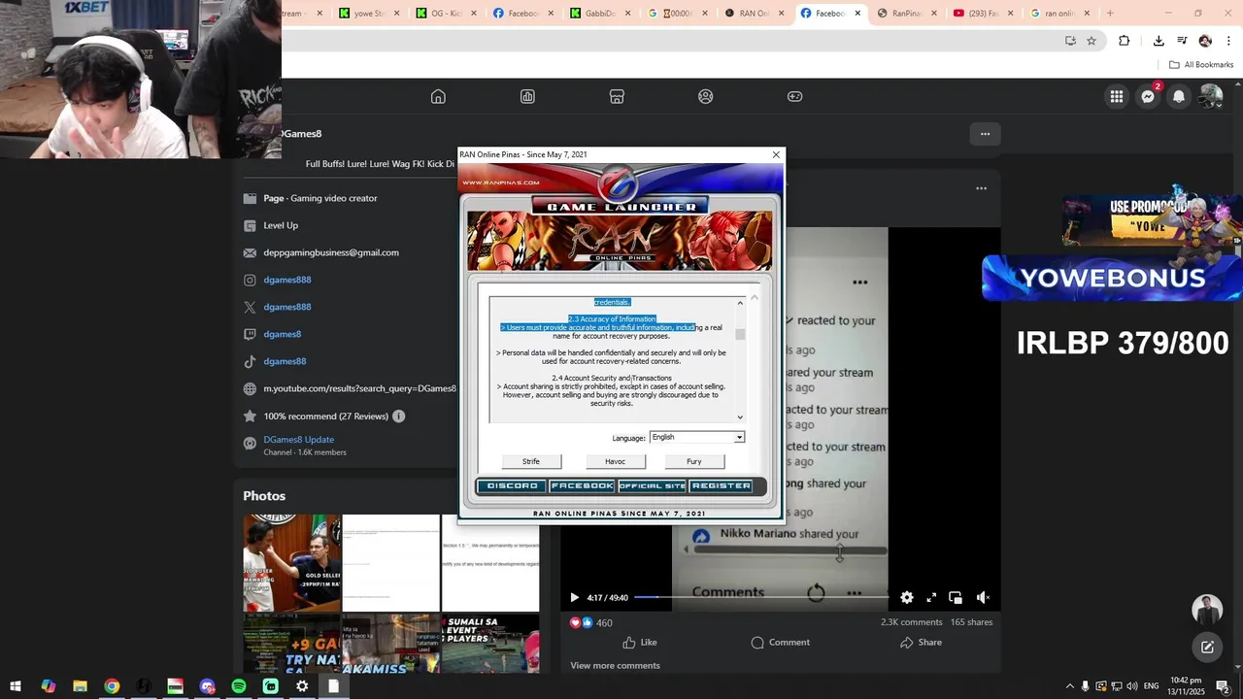This screenshot has height=699, width=1243.
Task: Switch to the GabbiDo browser tab
Action: [600, 14]
